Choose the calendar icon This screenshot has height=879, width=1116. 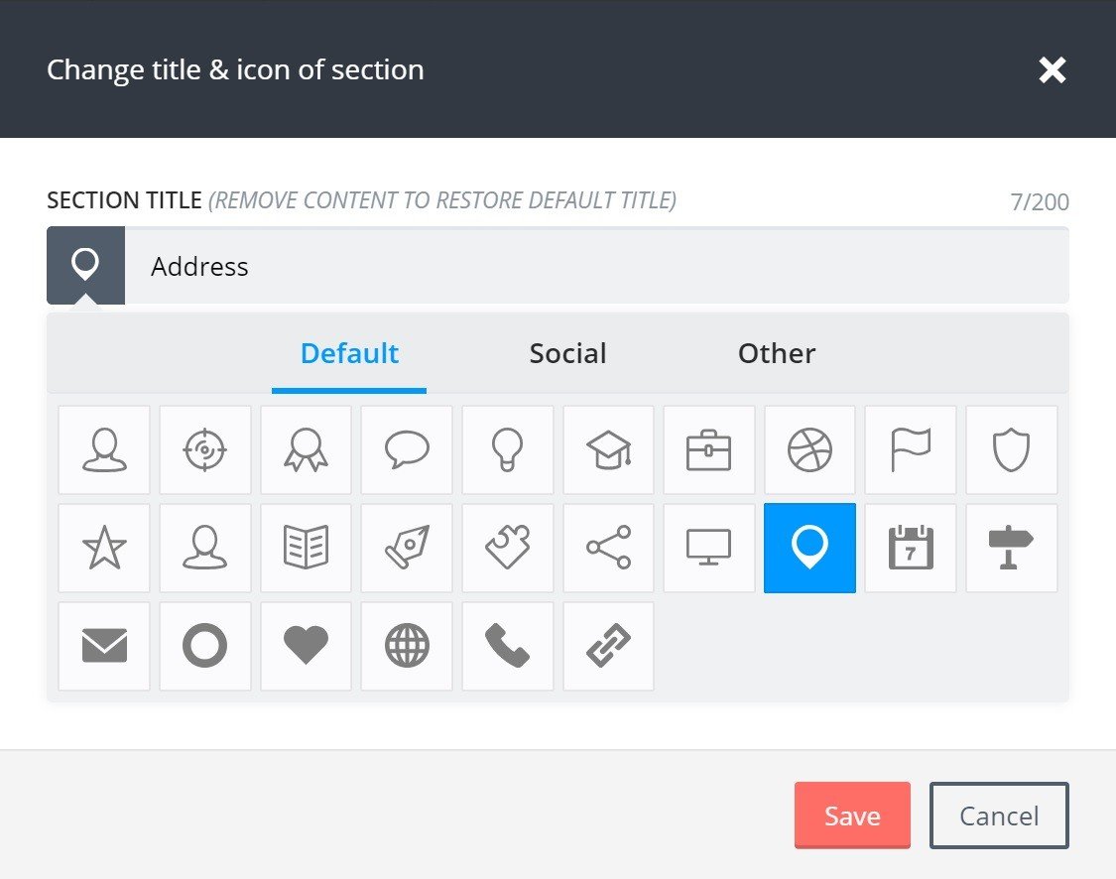[910, 548]
